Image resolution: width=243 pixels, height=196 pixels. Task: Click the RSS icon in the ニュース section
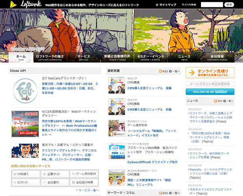coord(215,101)
